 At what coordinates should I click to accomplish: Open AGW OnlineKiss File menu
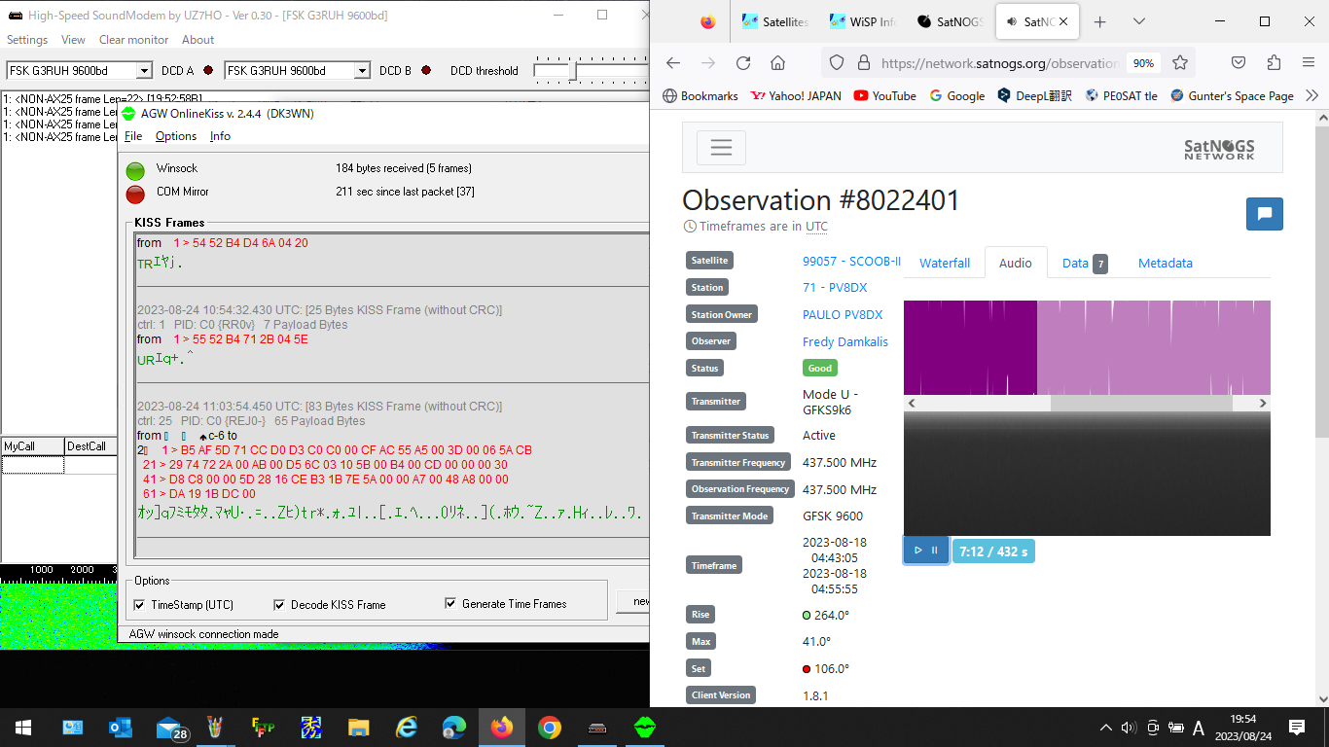(x=133, y=136)
